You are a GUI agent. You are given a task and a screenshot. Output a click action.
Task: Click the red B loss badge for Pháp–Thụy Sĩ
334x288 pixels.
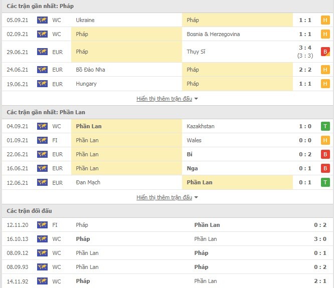coord(325,52)
